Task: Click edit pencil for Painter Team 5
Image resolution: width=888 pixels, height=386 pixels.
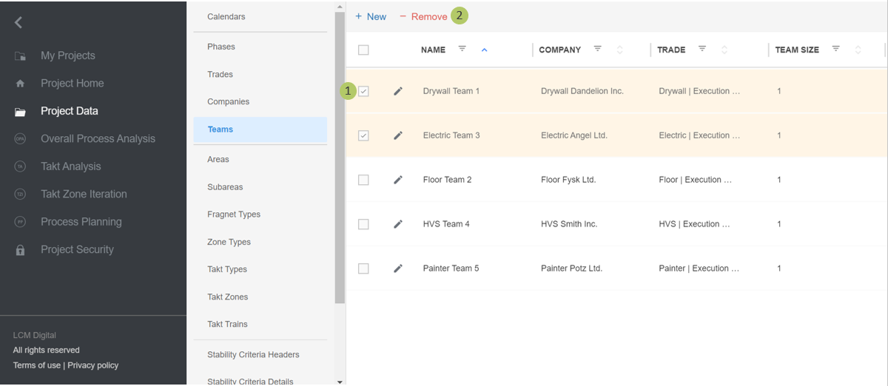Action: point(398,269)
